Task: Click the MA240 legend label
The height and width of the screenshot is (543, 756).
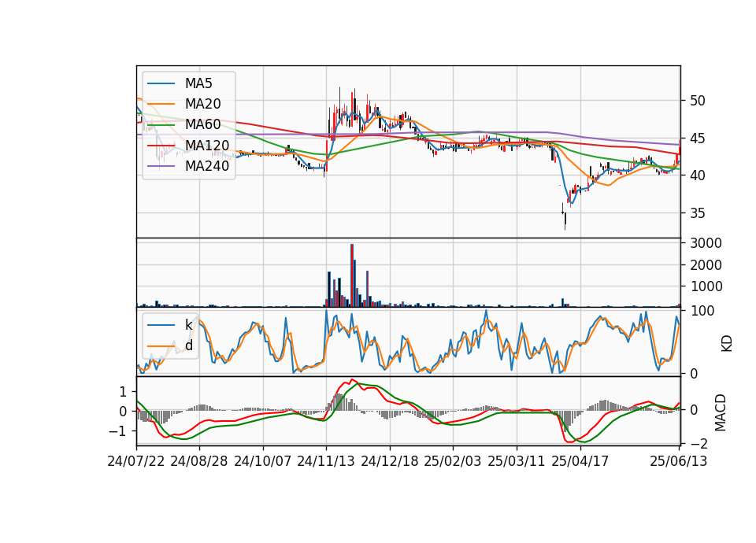Action: pos(207,166)
